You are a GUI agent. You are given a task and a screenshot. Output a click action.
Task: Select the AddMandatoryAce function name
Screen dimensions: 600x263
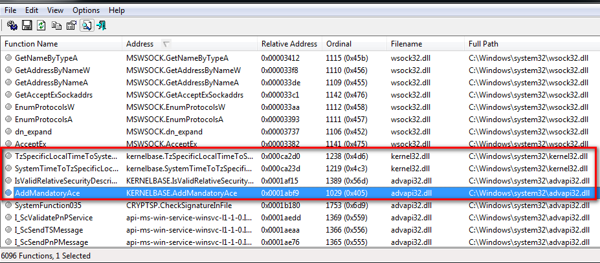tap(47, 193)
